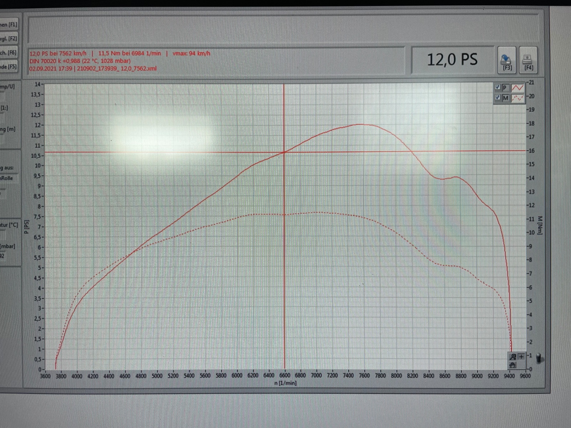This screenshot has height=428, width=571.
Task: Flip the toggle switch right of the chart
Action: tap(539, 358)
